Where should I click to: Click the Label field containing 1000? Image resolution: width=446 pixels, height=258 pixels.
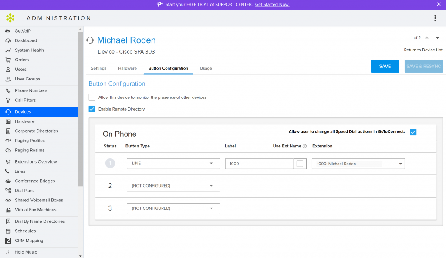[x=259, y=164]
